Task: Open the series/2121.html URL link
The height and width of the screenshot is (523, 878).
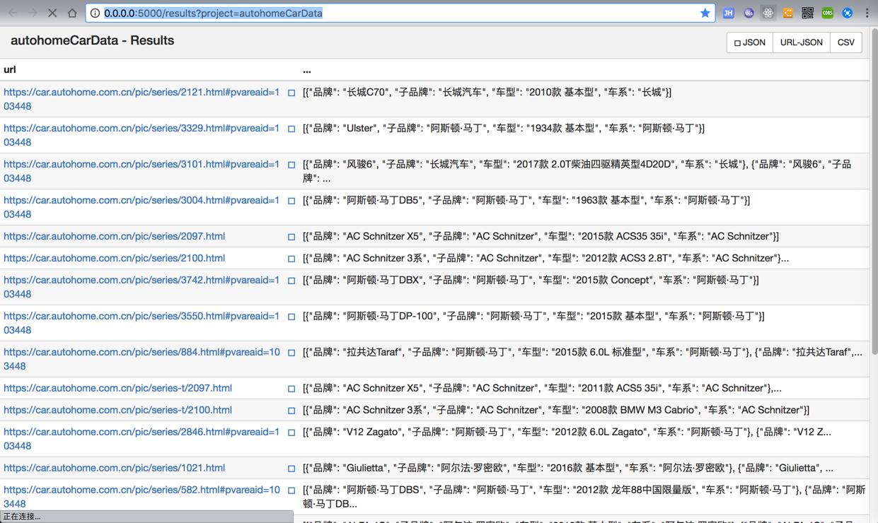Action: click(x=141, y=99)
